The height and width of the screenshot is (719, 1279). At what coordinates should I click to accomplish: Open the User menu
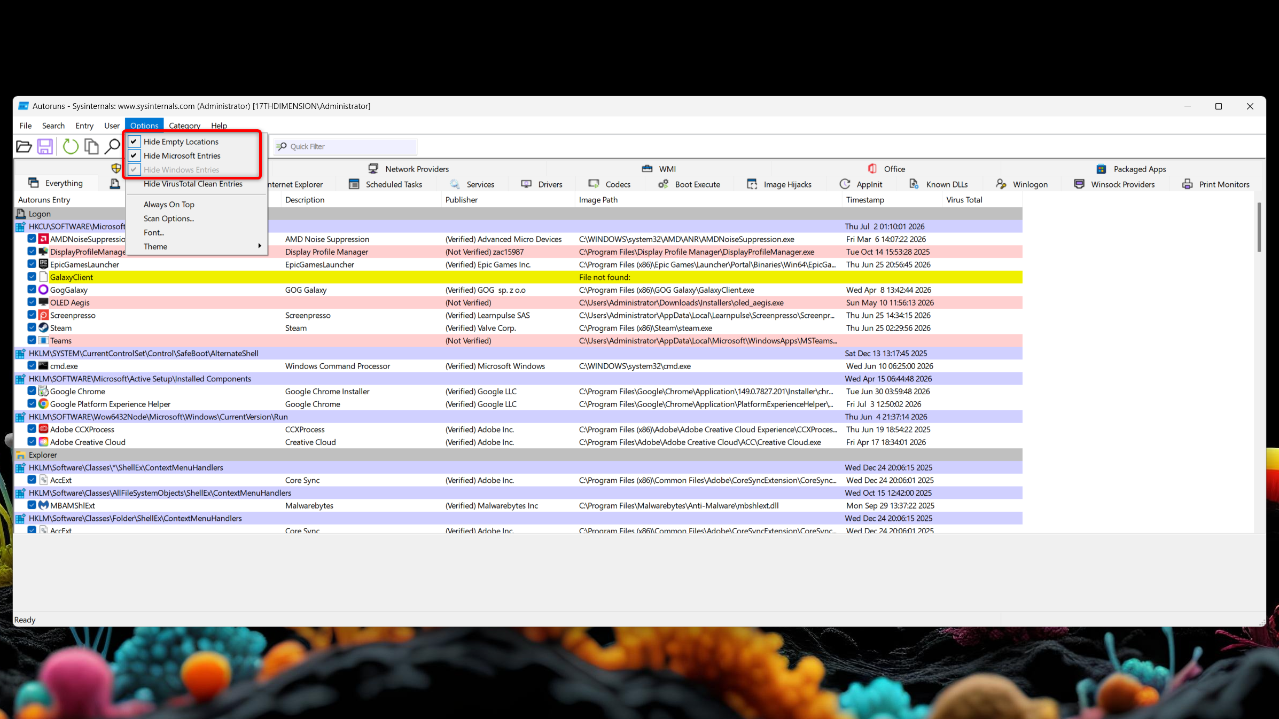tap(112, 126)
